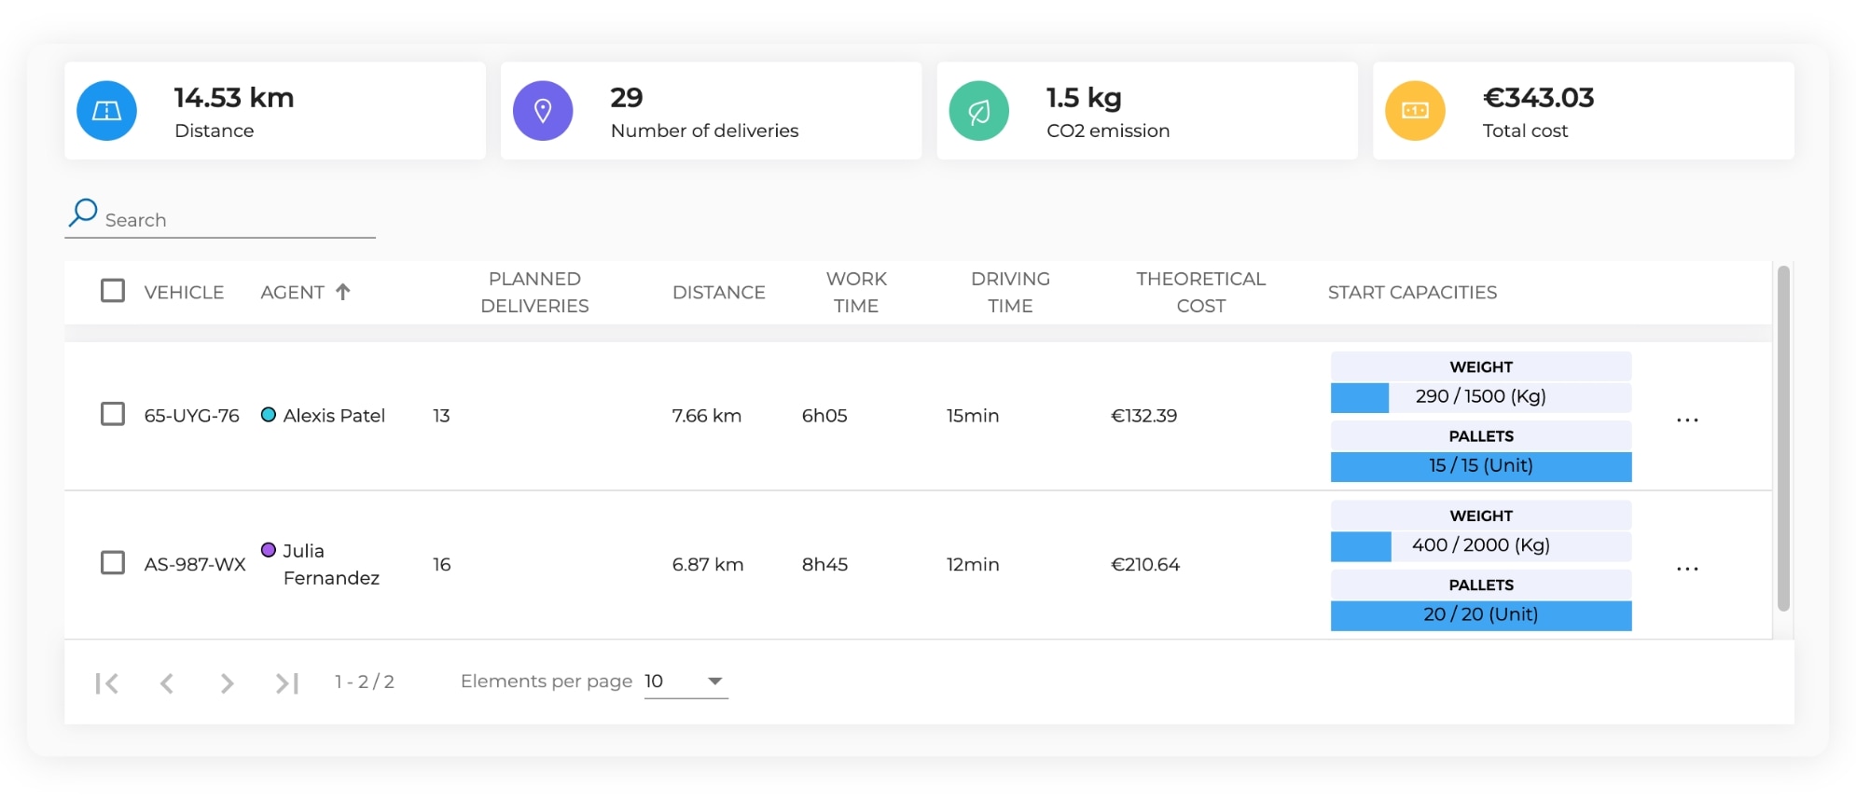Open more options for Alexis Patel row
1856x799 pixels.
coord(1686,420)
